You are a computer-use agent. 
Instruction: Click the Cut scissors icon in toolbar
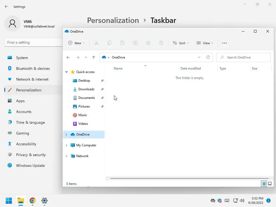(96, 43)
